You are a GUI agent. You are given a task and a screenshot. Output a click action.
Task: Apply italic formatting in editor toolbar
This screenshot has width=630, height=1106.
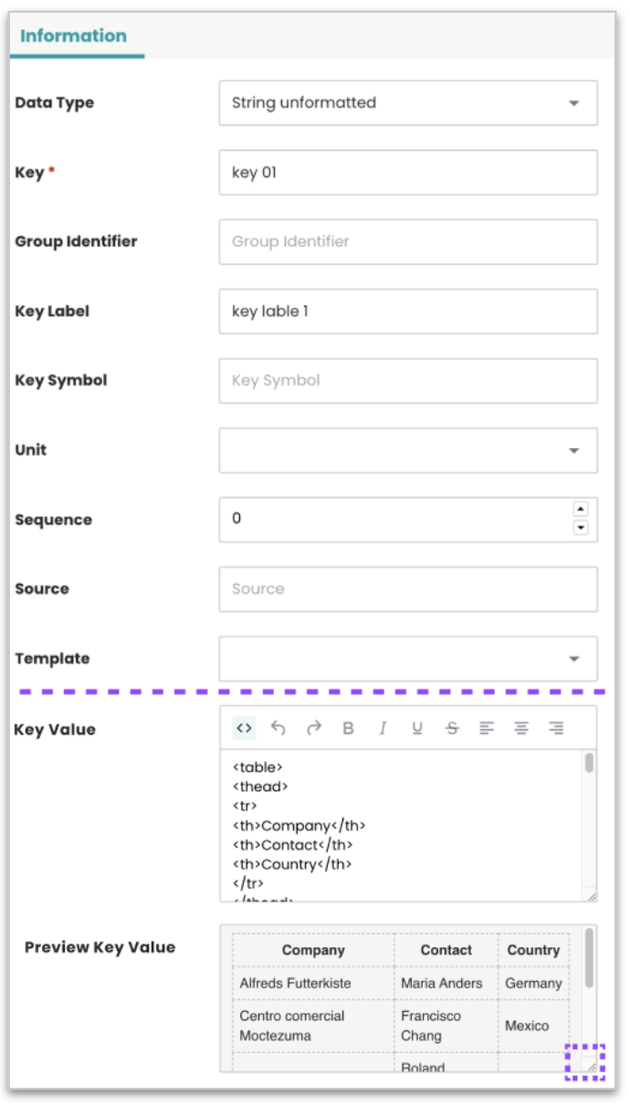pyautogui.click(x=383, y=727)
